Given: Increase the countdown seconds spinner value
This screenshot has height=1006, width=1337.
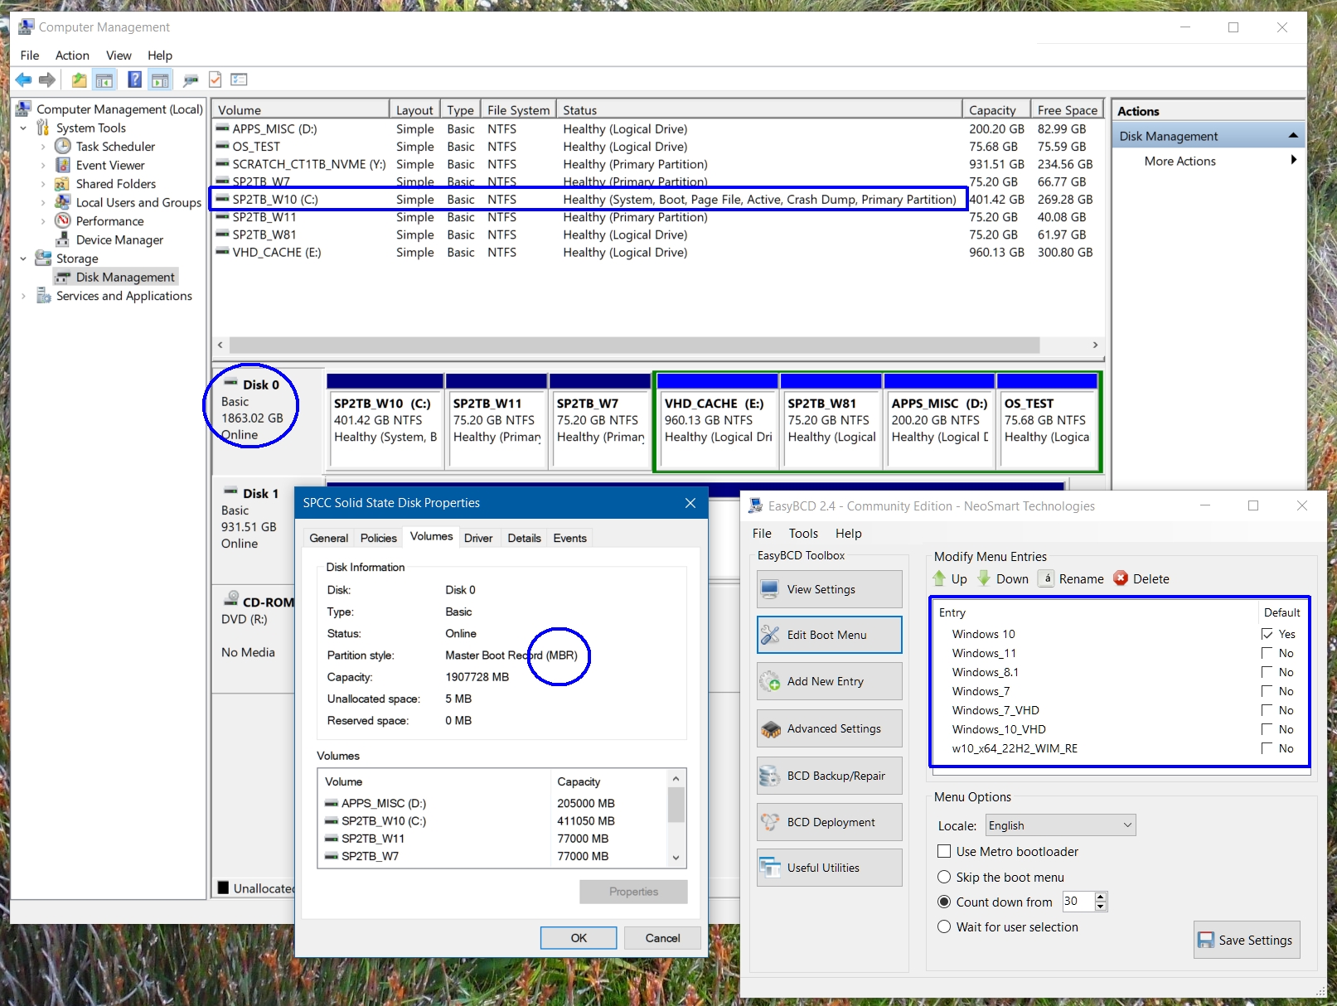Looking at the screenshot, I should 1101,897.
